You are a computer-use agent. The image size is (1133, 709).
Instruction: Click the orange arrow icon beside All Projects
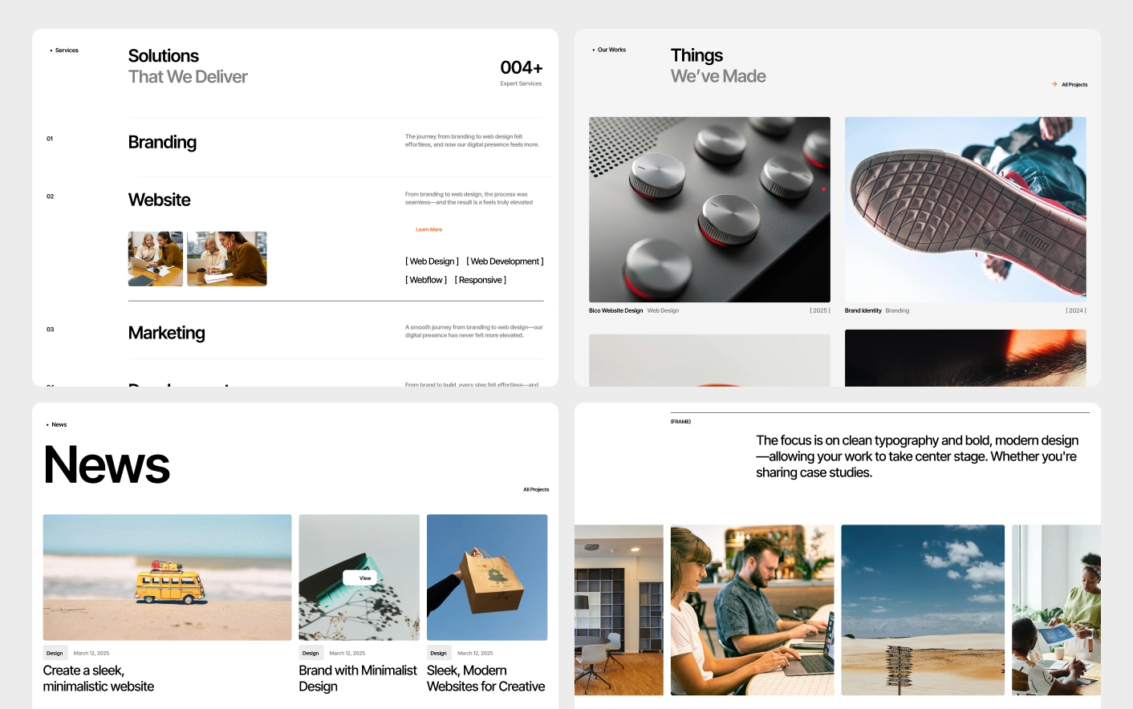pyautogui.click(x=1054, y=84)
